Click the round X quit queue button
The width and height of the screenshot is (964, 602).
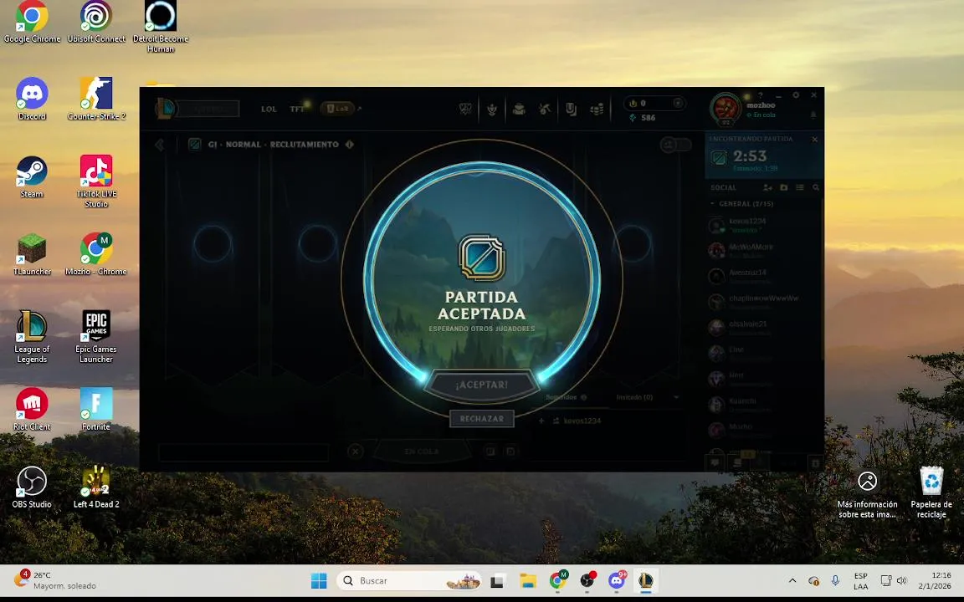(355, 451)
